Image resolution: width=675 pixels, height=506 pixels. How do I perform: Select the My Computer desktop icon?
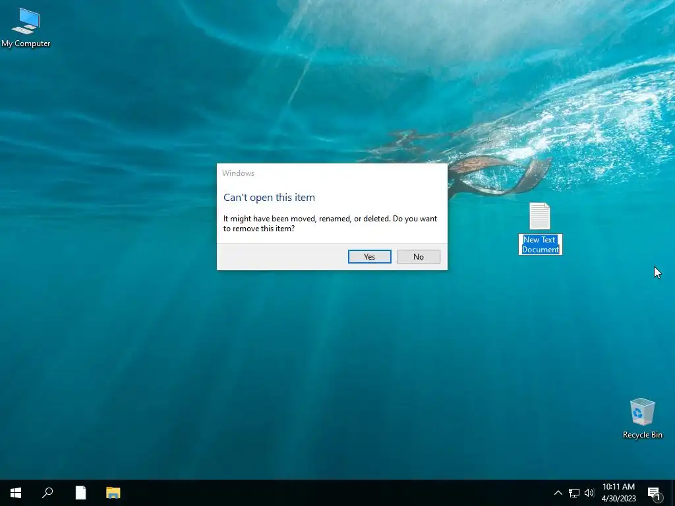pos(26,28)
